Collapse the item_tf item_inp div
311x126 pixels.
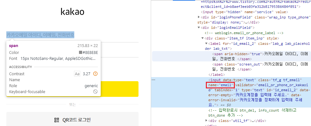point(202,38)
